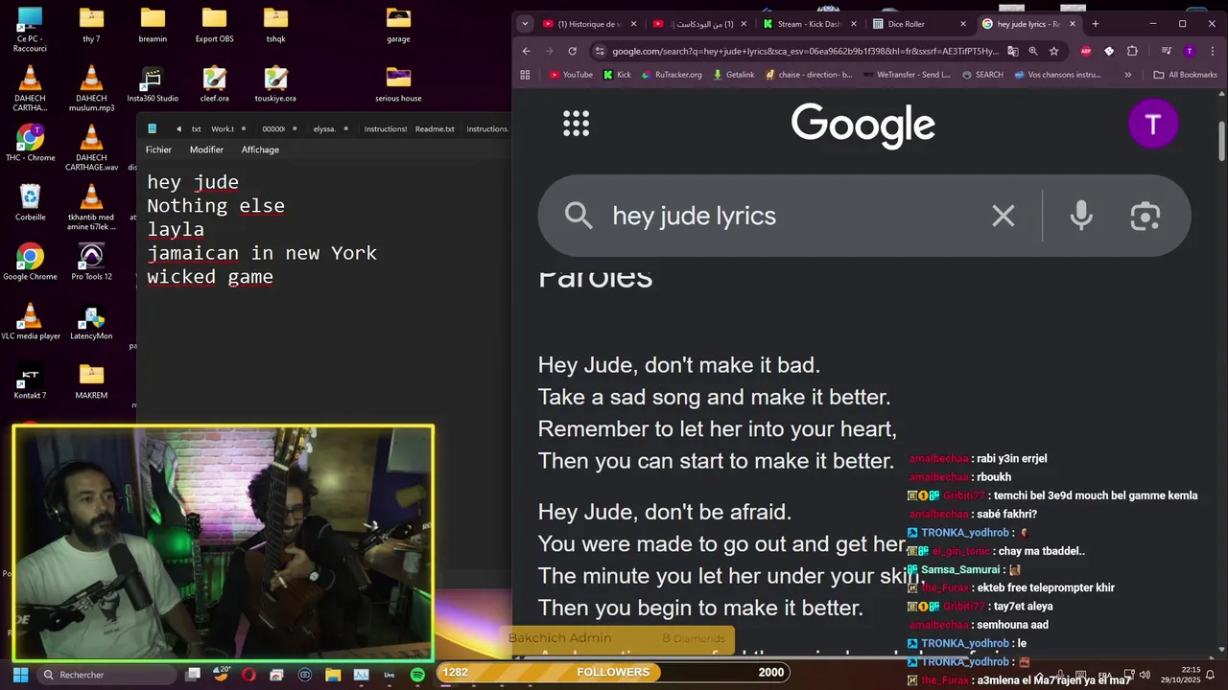Open the All Bookmarks folder
The height and width of the screenshot is (690, 1228).
1186,75
